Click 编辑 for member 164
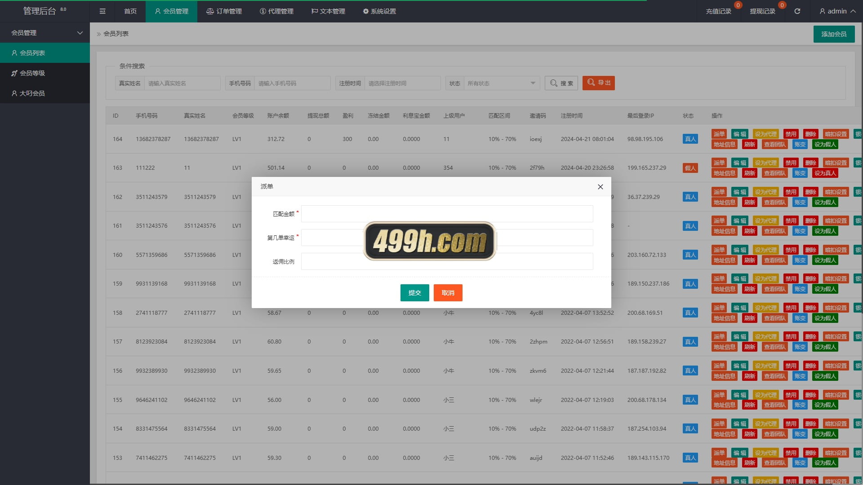The height and width of the screenshot is (485, 863). [739, 134]
